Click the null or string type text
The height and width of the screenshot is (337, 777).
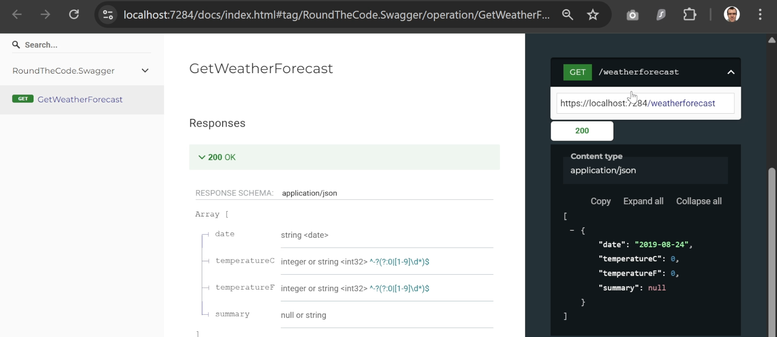tap(303, 315)
